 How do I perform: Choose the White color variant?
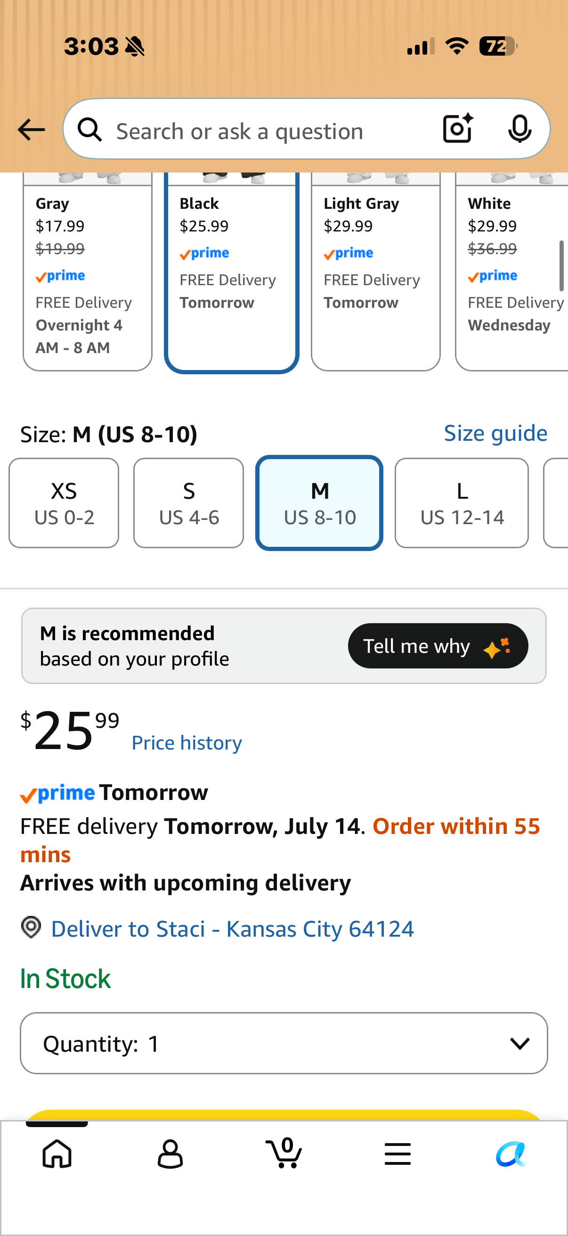[x=511, y=272]
